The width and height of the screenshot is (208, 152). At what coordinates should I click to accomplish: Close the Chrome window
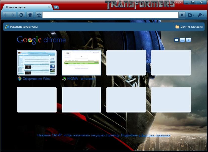tap(201, 2)
